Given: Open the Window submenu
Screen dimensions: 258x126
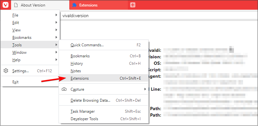Looking at the screenshot, I should click(x=30, y=52).
